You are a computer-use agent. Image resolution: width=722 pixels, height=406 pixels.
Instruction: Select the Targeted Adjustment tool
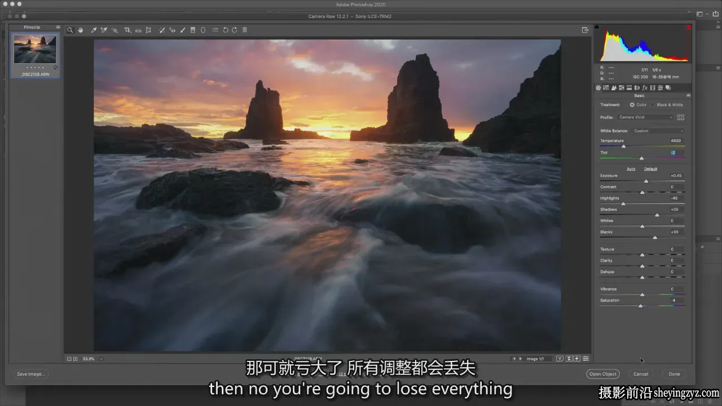click(115, 30)
